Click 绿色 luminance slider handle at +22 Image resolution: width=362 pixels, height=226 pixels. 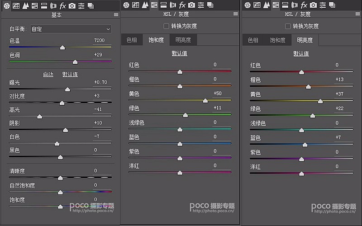pyautogui.click(x=313, y=116)
